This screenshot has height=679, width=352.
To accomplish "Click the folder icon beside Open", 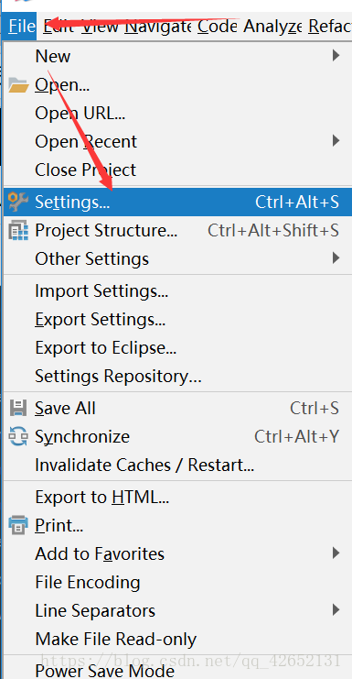I will 18,85.
